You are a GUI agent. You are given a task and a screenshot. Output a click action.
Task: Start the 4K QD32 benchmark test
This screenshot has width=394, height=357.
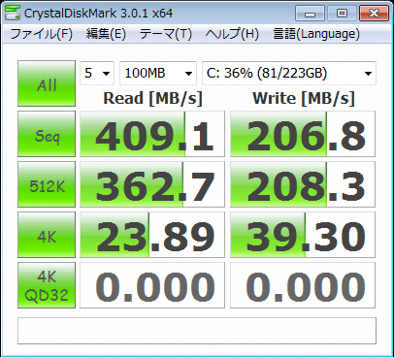click(x=47, y=285)
